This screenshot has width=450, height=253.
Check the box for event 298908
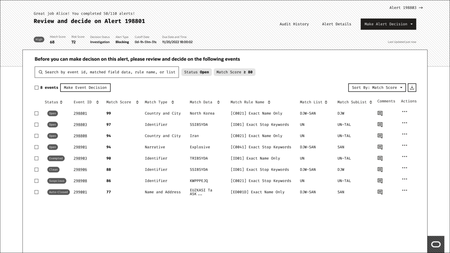pyautogui.click(x=37, y=181)
